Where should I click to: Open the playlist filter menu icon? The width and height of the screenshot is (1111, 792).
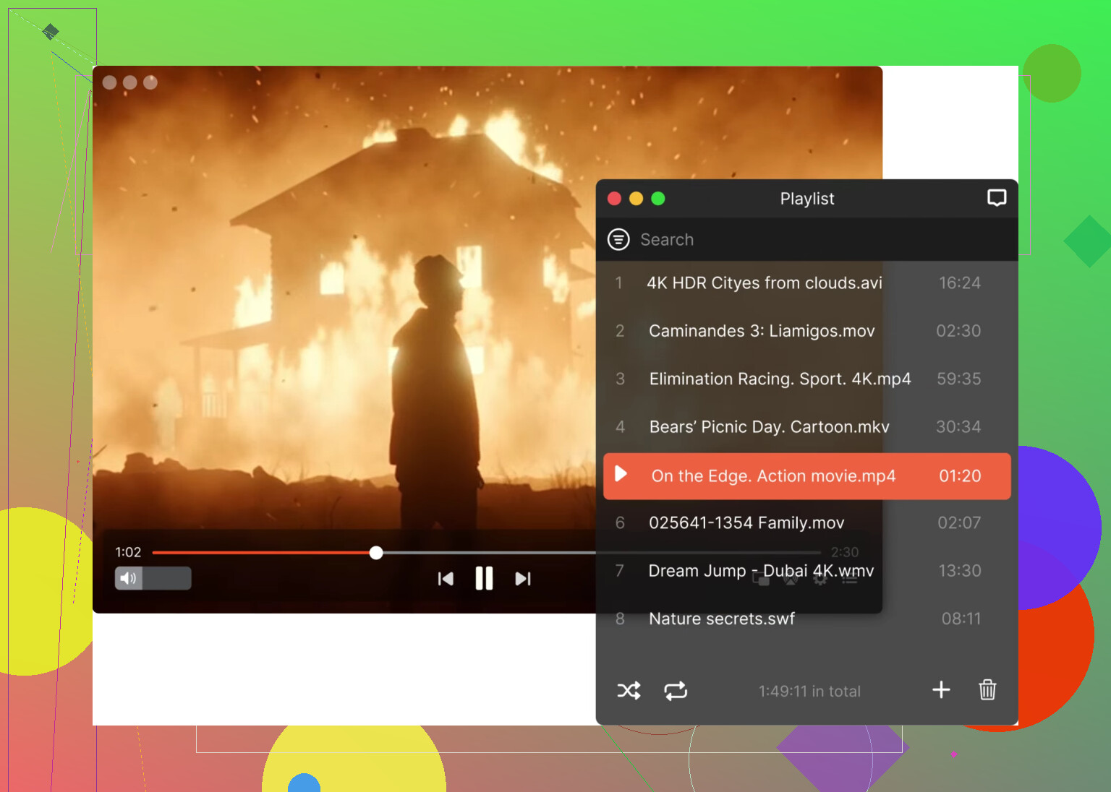(x=618, y=239)
